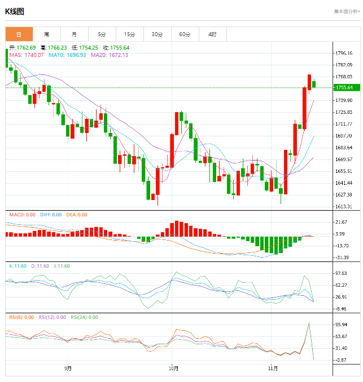This screenshot has height=382, width=363.
Task: Click the 1711.77 price axis value
Action: pos(344,124)
